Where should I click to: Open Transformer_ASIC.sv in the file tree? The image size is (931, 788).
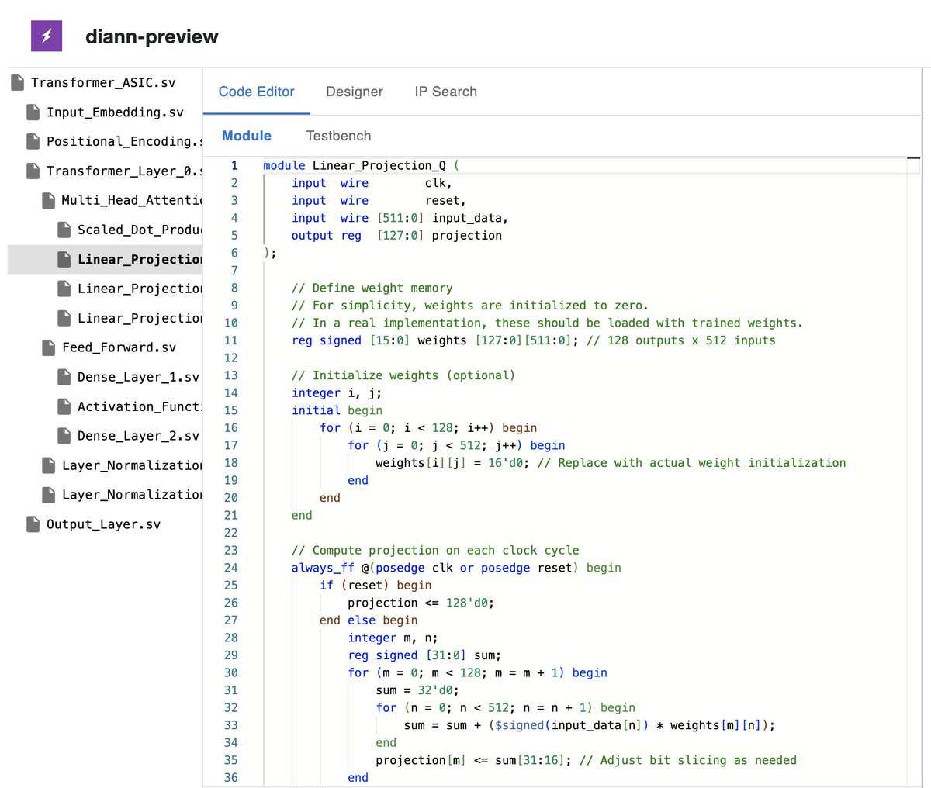pos(103,82)
